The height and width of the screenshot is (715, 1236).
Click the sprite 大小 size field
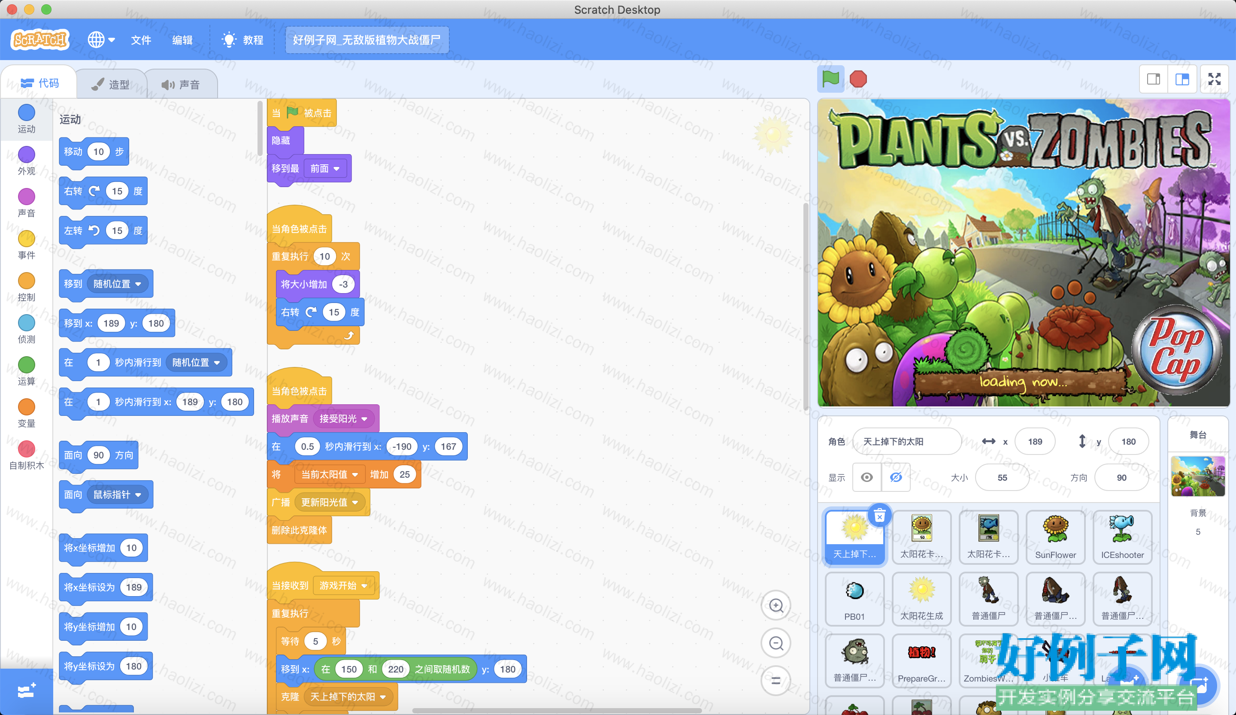point(1002,478)
